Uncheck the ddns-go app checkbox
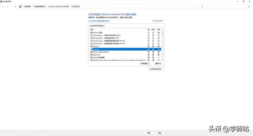 click(x=91, y=49)
